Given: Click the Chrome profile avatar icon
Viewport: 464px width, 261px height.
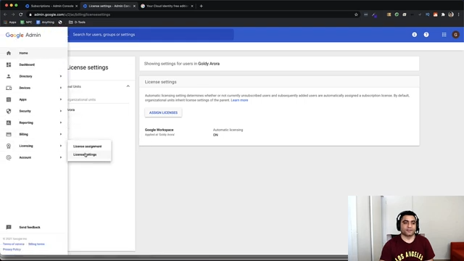Looking at the screenshot, I should coord(451,14).
